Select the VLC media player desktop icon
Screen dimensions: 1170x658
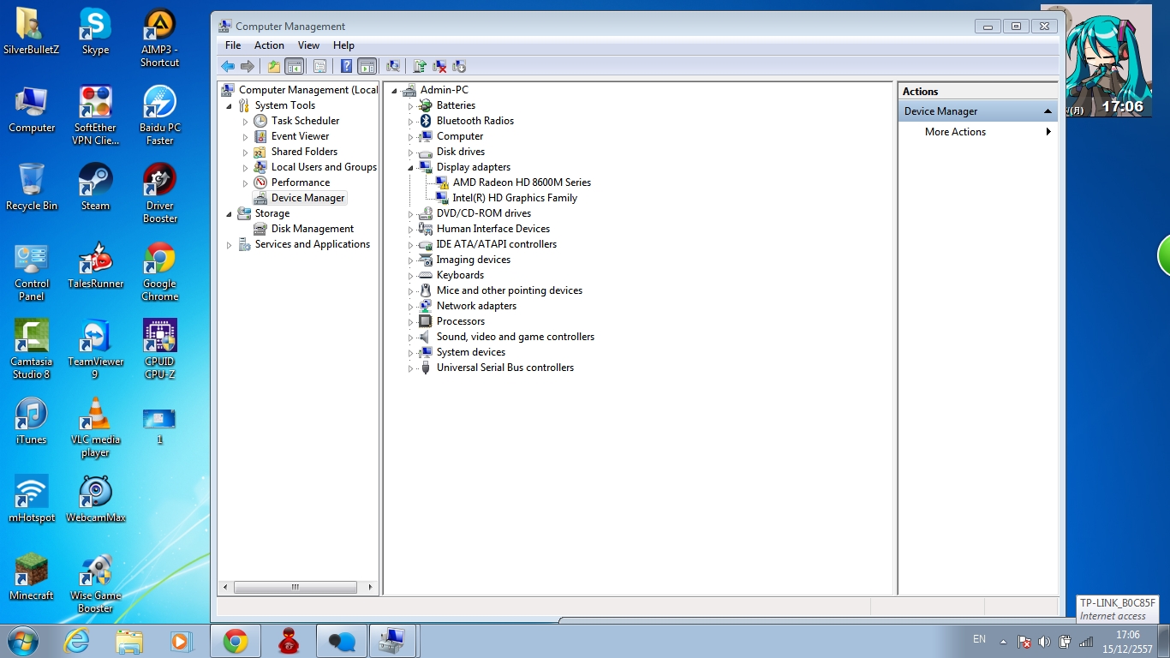tap(95, 427)
